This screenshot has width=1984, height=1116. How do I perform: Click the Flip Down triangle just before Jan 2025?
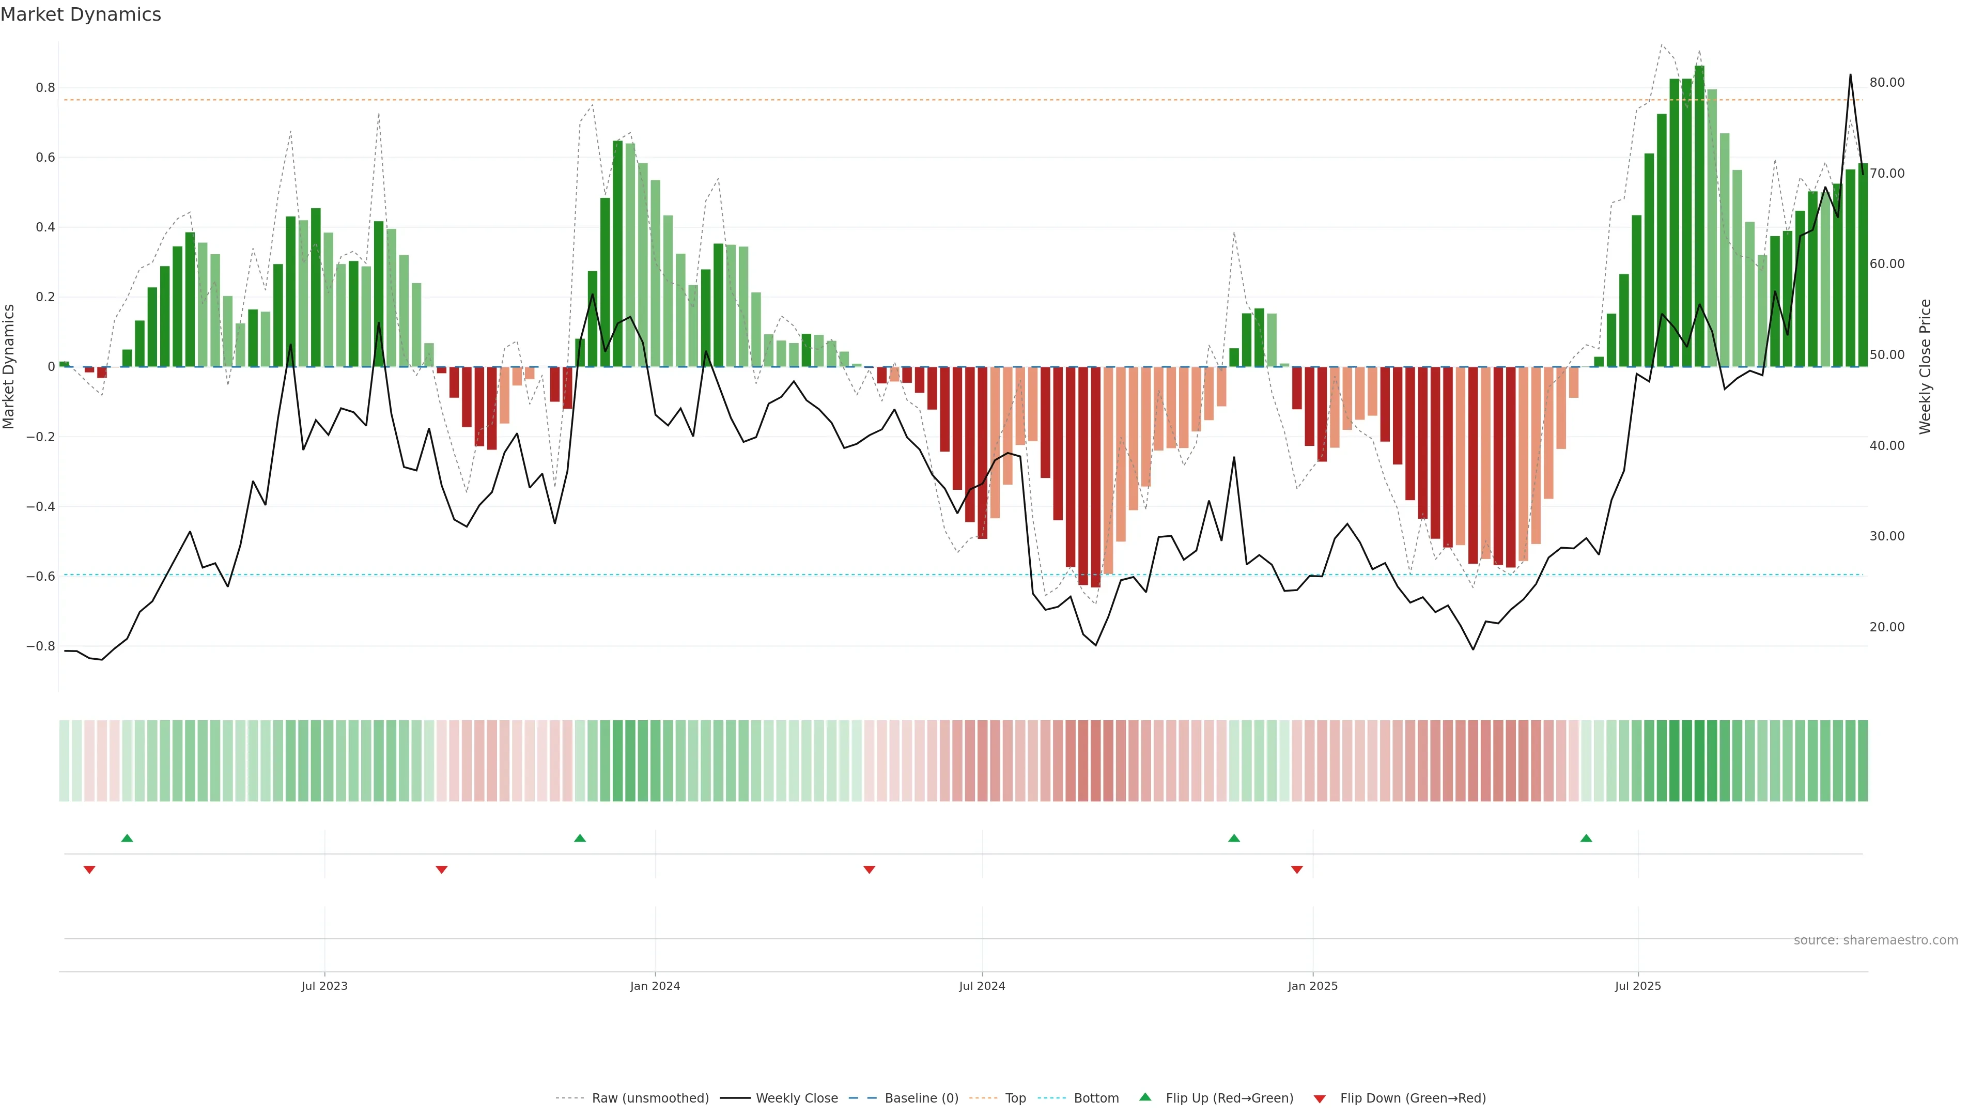point(1297,870)
